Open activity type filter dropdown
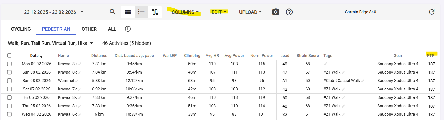 [x=92, y=43]
